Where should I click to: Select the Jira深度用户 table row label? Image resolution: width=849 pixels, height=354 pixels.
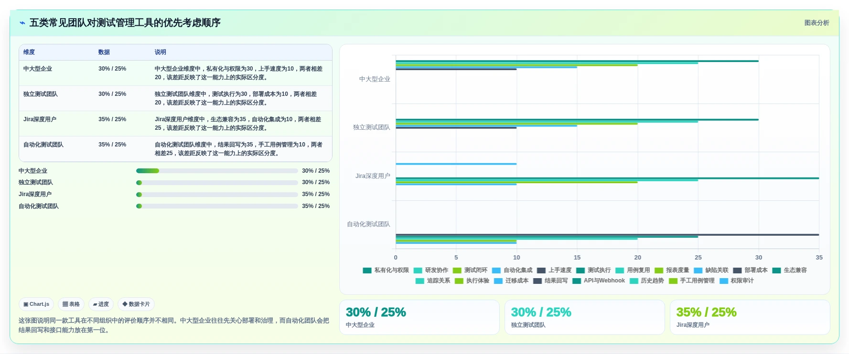pos(40,119)
